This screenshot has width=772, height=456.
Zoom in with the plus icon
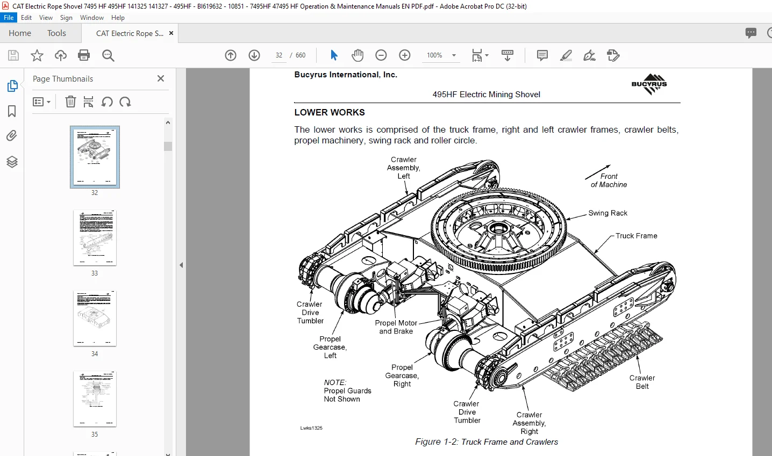[405, 55]
